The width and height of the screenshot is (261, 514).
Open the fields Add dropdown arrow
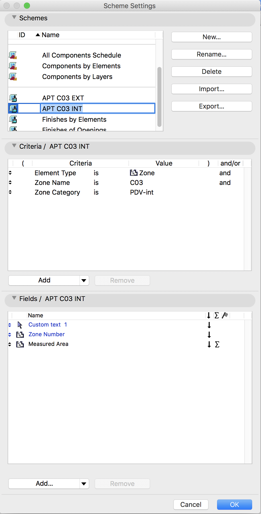[x=84, y=484]
